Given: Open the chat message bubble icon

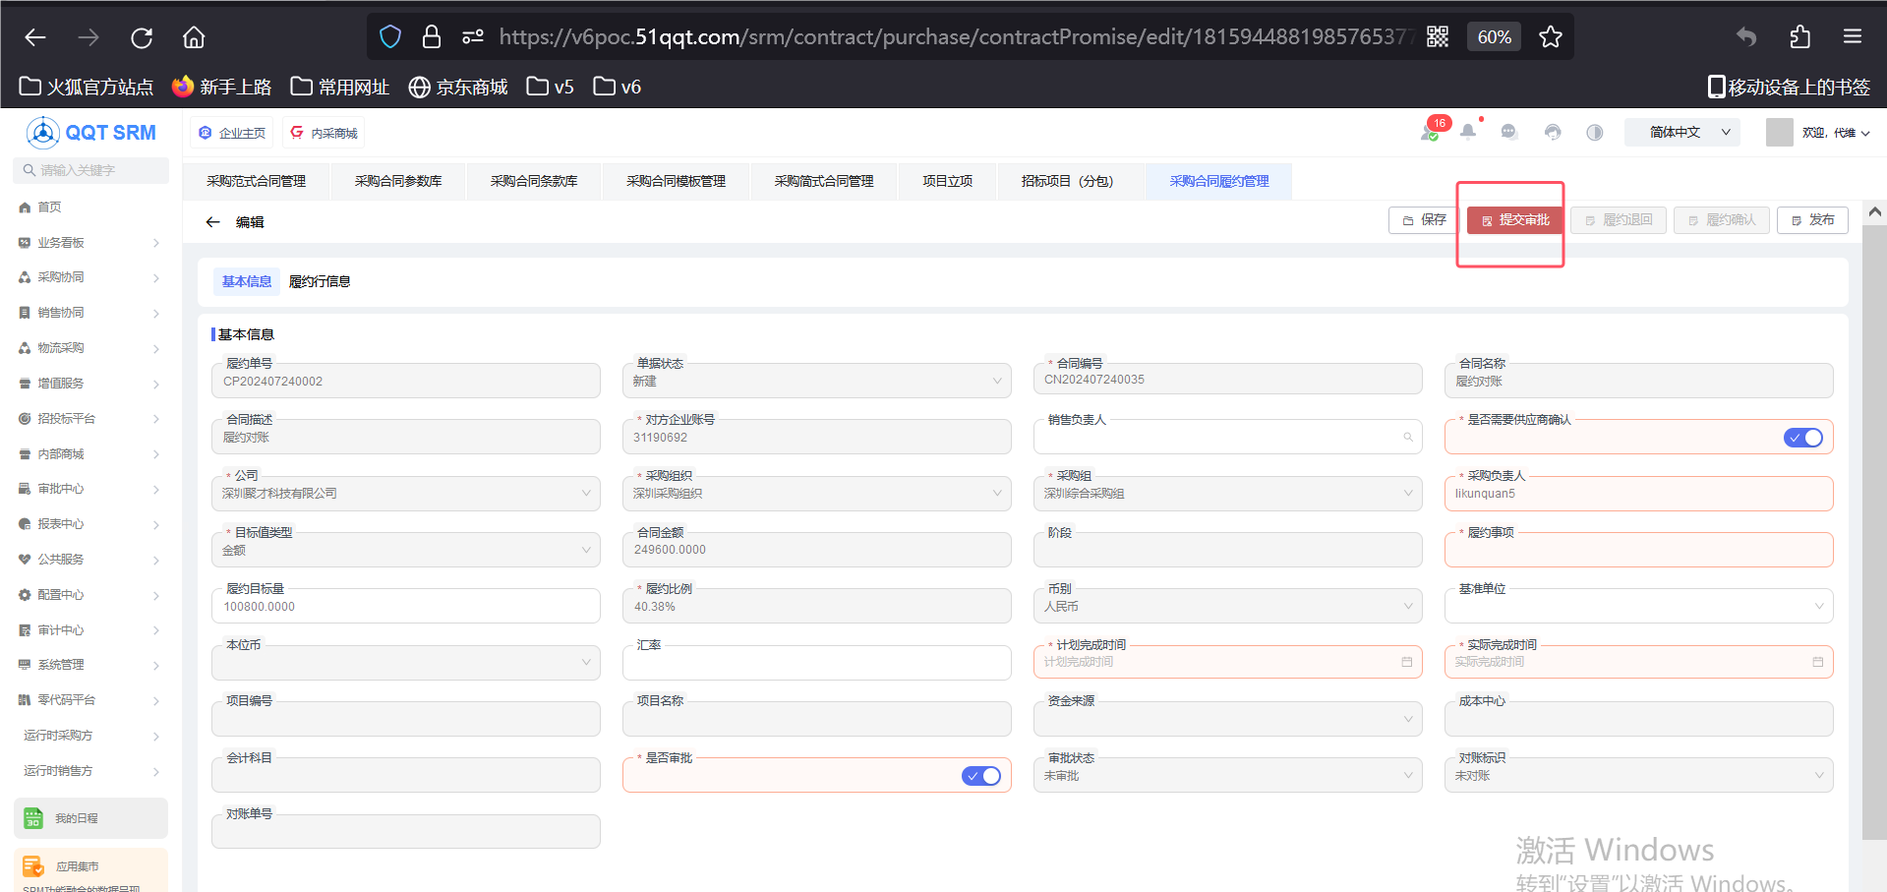Looking at the screenshot, I should pyautogui.click(x=1509, y=132).
